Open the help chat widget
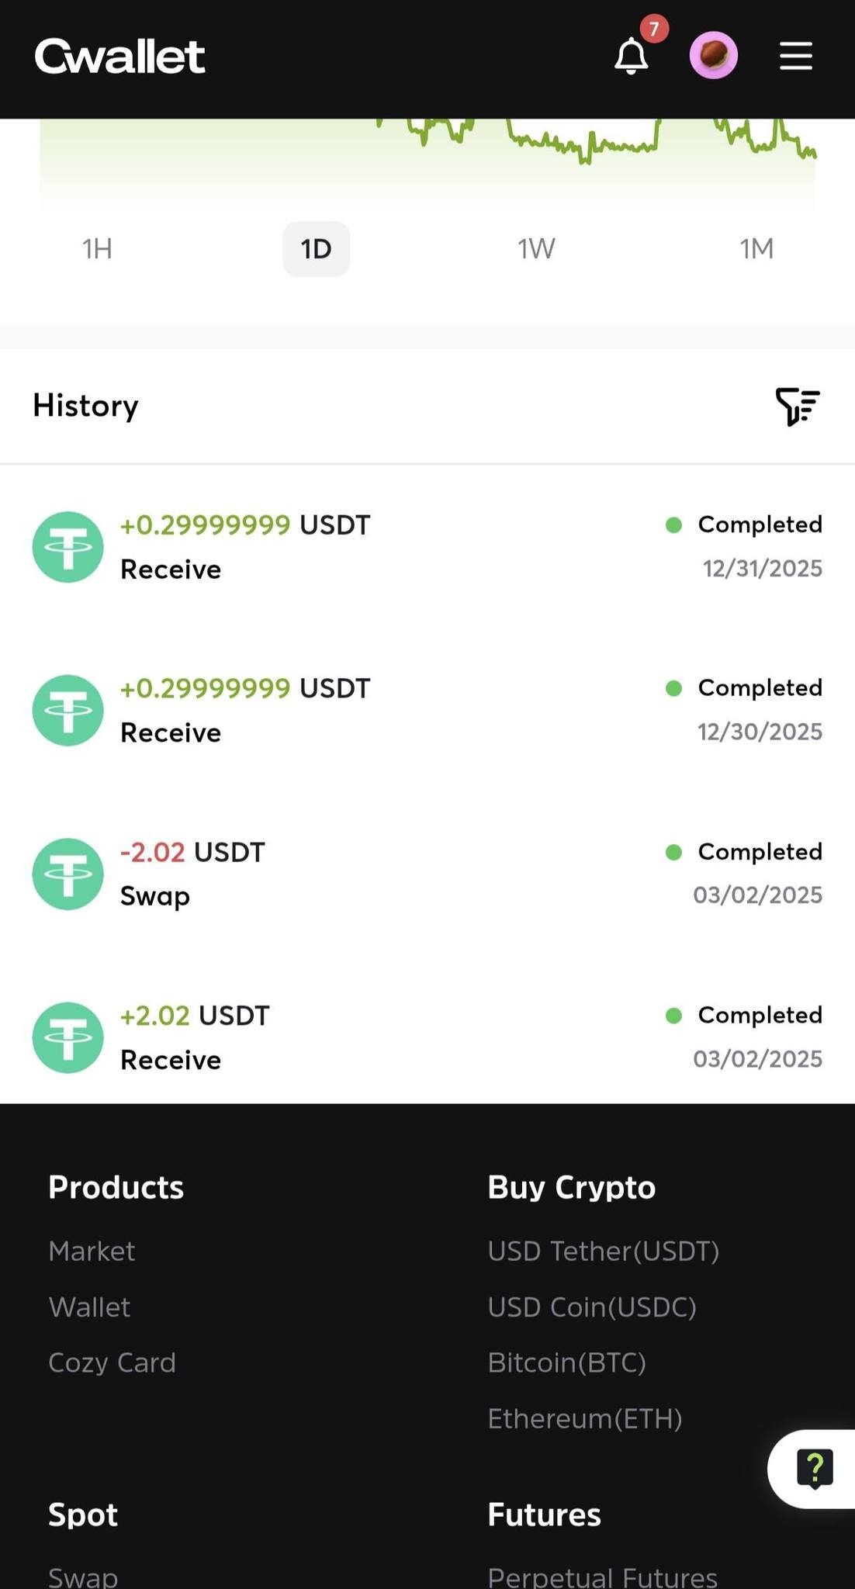This screenshot has width=855, height=1589. (814, 1468)
